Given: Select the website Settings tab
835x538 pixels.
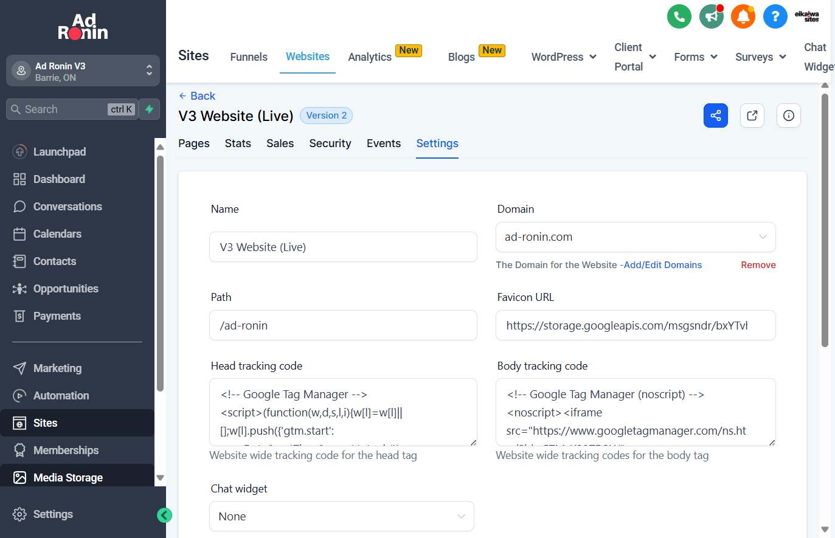Looking at the screenshot, I should click(437, 143).
